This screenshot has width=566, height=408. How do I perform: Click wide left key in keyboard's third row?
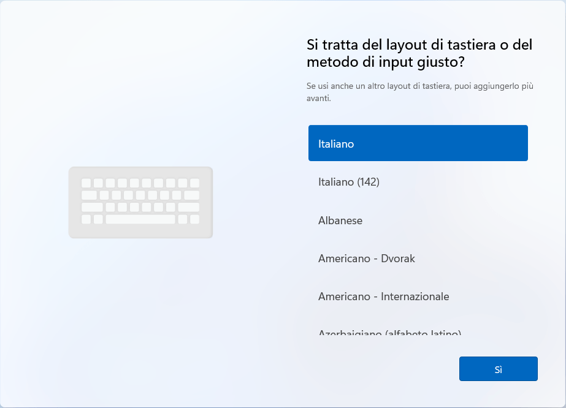coord(92,207)
